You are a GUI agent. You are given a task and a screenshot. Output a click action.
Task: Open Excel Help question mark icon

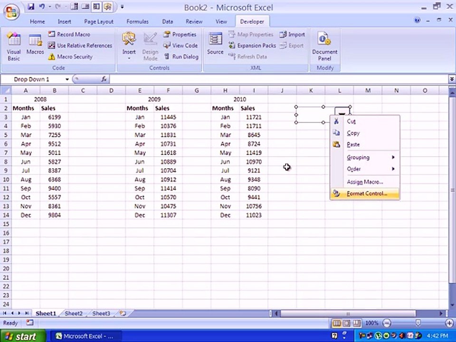click(x=418, y=20)
